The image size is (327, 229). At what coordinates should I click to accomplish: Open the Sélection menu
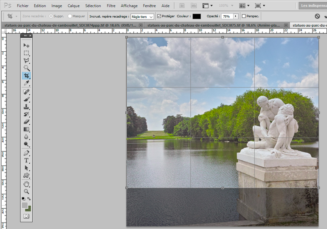point(93,6)
